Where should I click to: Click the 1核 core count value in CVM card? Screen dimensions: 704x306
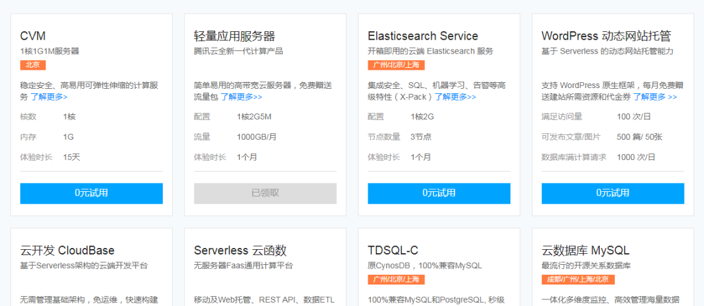click(x=69, y=117)
